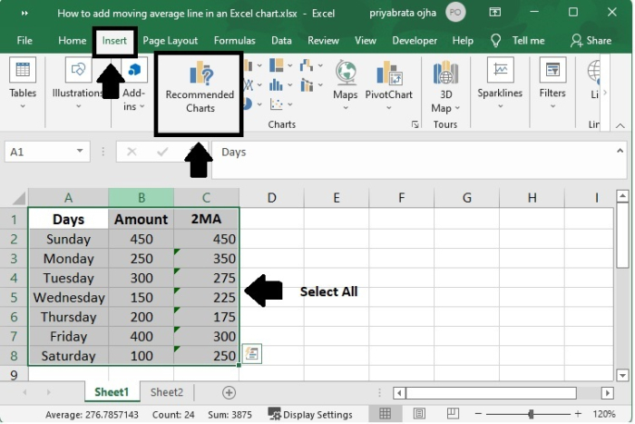The image size is (635, 424).
Task: Open 3D Map tours
Action: pyautogui.click(x=445, y=86)
